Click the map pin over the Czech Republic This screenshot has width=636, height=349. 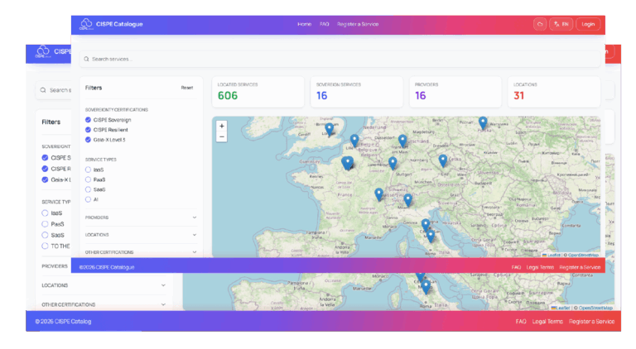pyautogui.click(x=443, y=160)
